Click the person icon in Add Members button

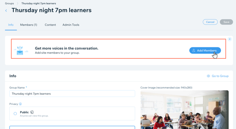pyautogui.click(x=194, y=50)
